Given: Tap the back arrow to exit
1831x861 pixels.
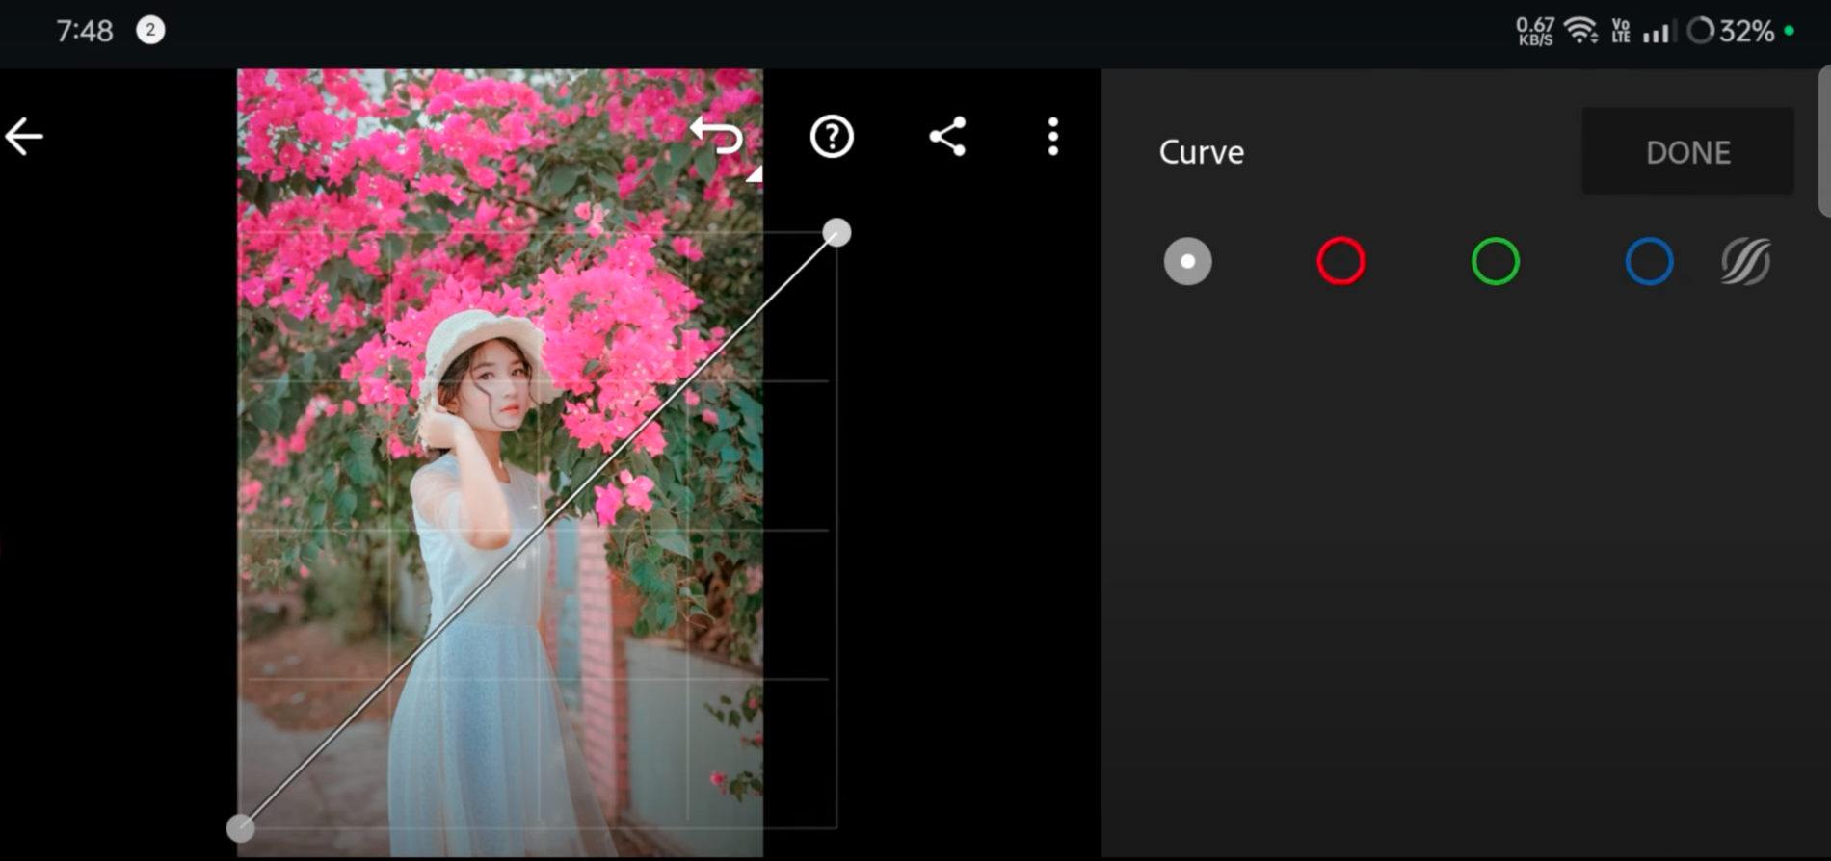Looking at the screenshot, I should tap(24, 137).
